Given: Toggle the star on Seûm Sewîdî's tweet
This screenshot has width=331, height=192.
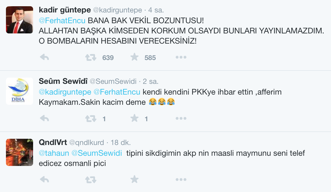Looking at the screenshot, I should (x=135, y=118).
